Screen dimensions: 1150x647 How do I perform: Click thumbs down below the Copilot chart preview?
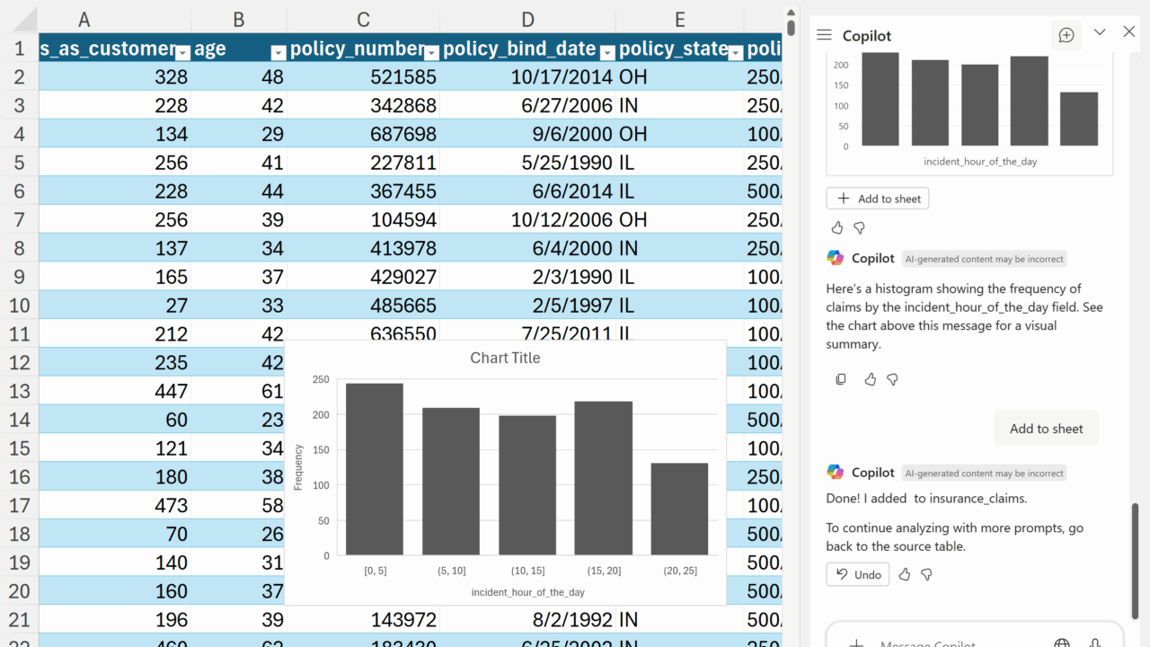859,227
